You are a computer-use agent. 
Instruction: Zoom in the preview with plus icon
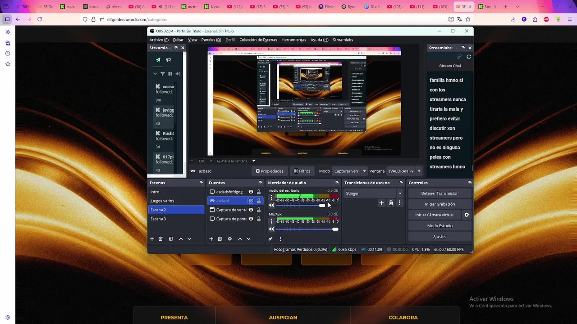pos(211,161)
